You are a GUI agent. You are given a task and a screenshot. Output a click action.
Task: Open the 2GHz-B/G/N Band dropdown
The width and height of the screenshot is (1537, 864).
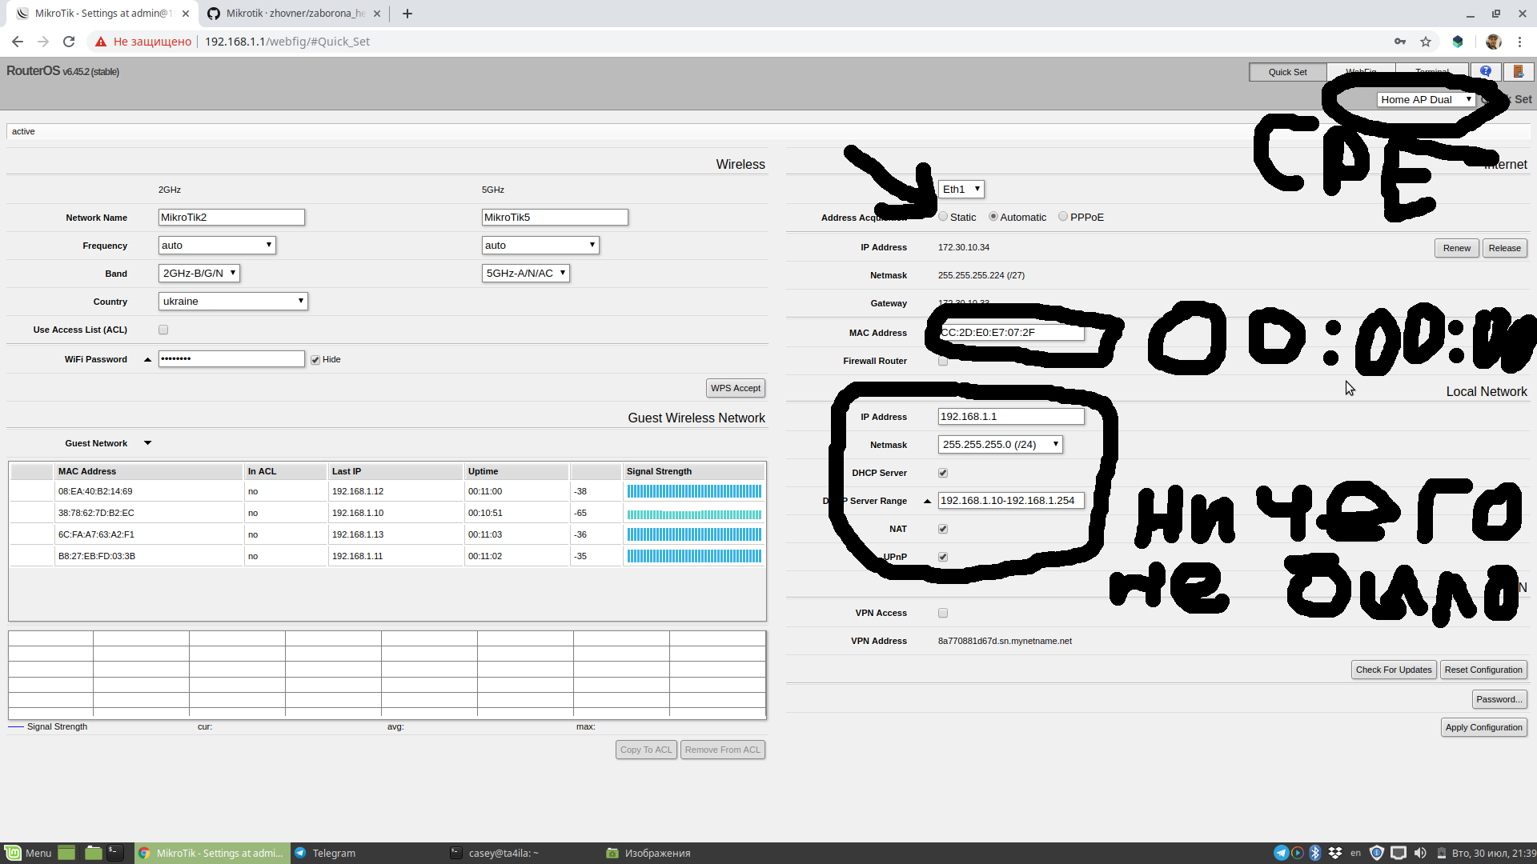tap(199, 274)
